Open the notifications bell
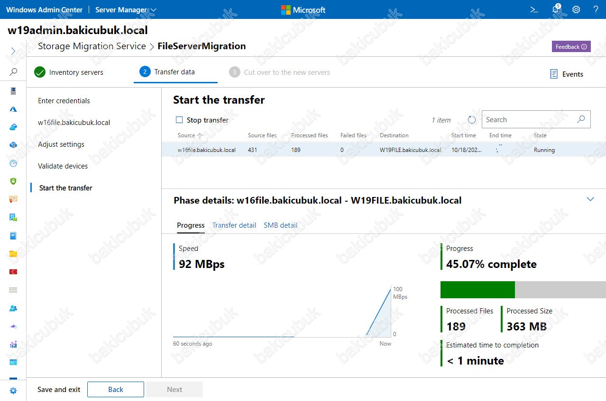This screenshot has width=606, height=401. tap(556, 9)
